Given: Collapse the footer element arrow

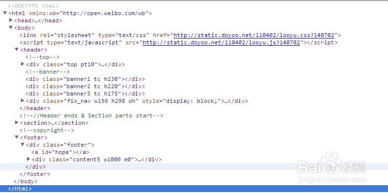Looking at the screenshot, I should tap(17, 137).
